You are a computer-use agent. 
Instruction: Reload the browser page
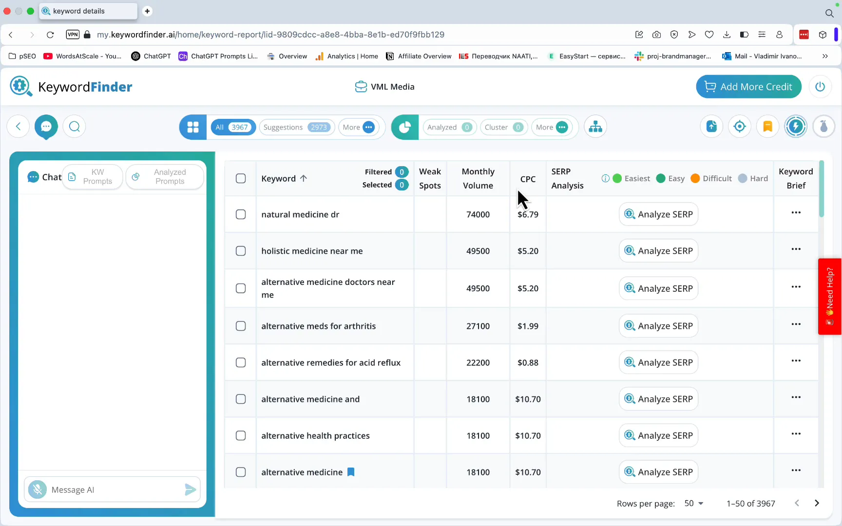[50, 35]
